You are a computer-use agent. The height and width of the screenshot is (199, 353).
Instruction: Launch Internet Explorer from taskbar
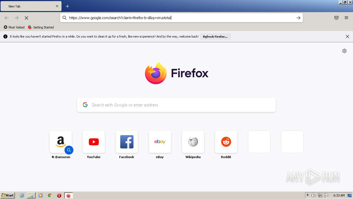tap(22, 195)
